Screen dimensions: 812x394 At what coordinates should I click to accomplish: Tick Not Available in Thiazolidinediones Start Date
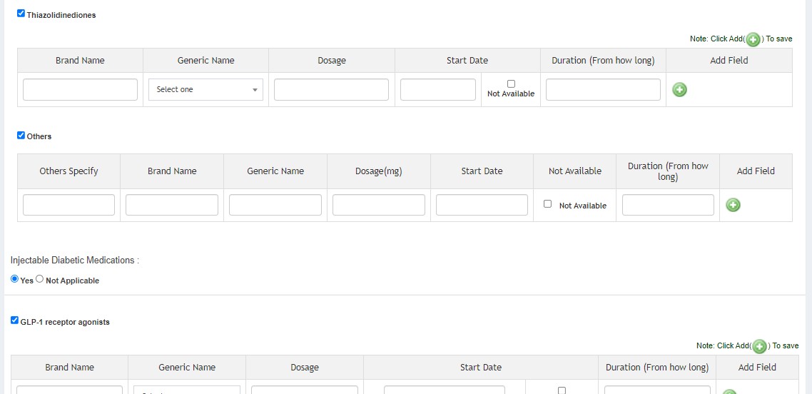(x=511, y=84)
